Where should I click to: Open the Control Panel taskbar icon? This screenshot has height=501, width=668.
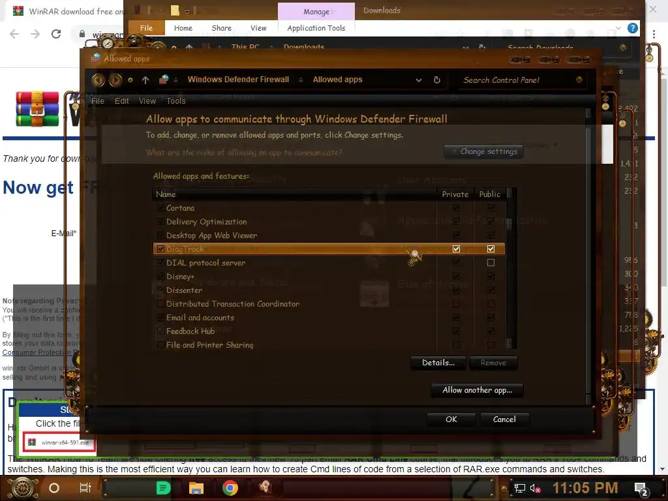tap(265, 487)
